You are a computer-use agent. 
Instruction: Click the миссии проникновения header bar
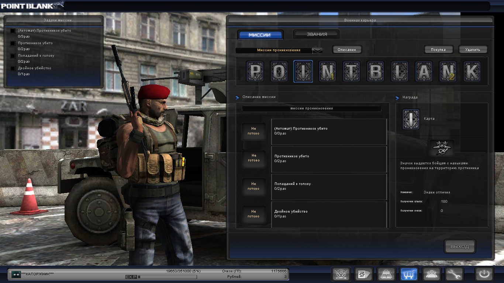(311, 109)
